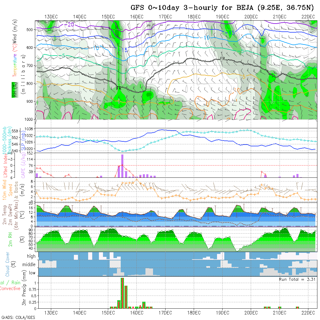This screenshot has height=320, width=320.
Task: Select the 18DEC label on bottom axis
Action: pos(194,312)
